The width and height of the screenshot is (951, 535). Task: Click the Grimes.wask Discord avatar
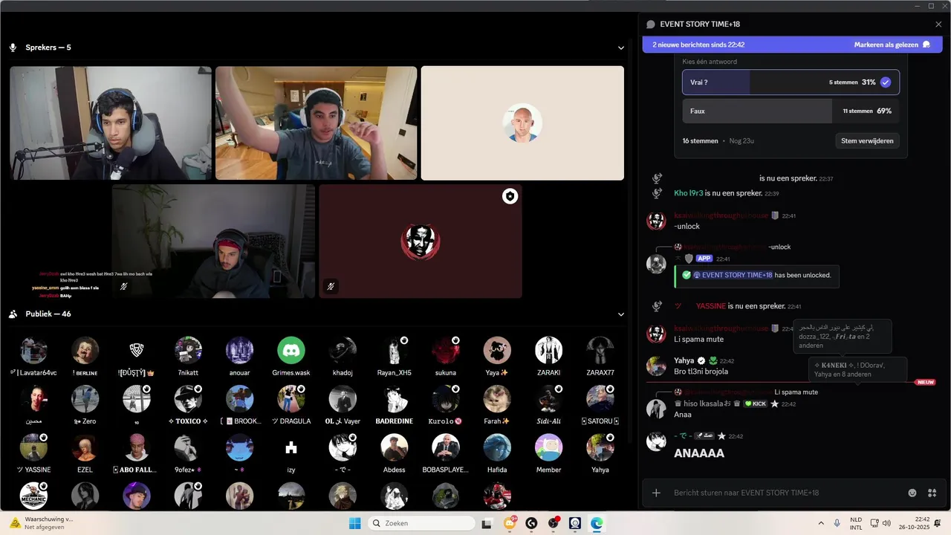pos(291,350)
